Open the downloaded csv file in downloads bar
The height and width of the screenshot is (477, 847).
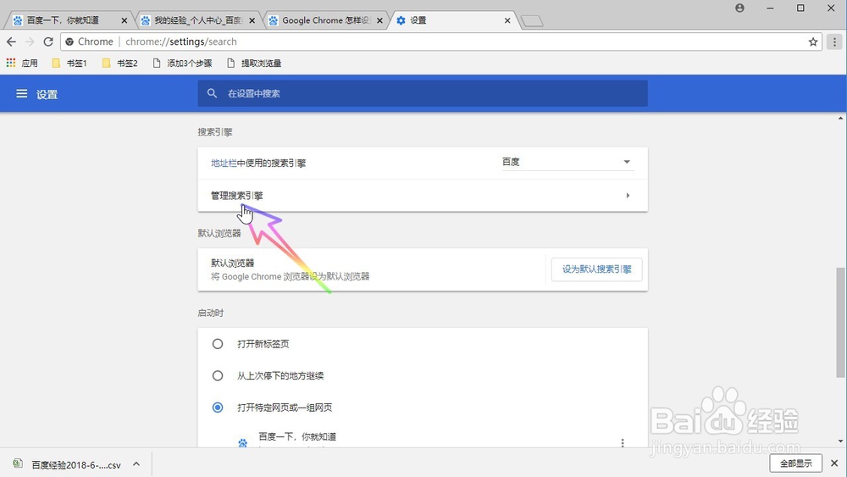(67, 464)
